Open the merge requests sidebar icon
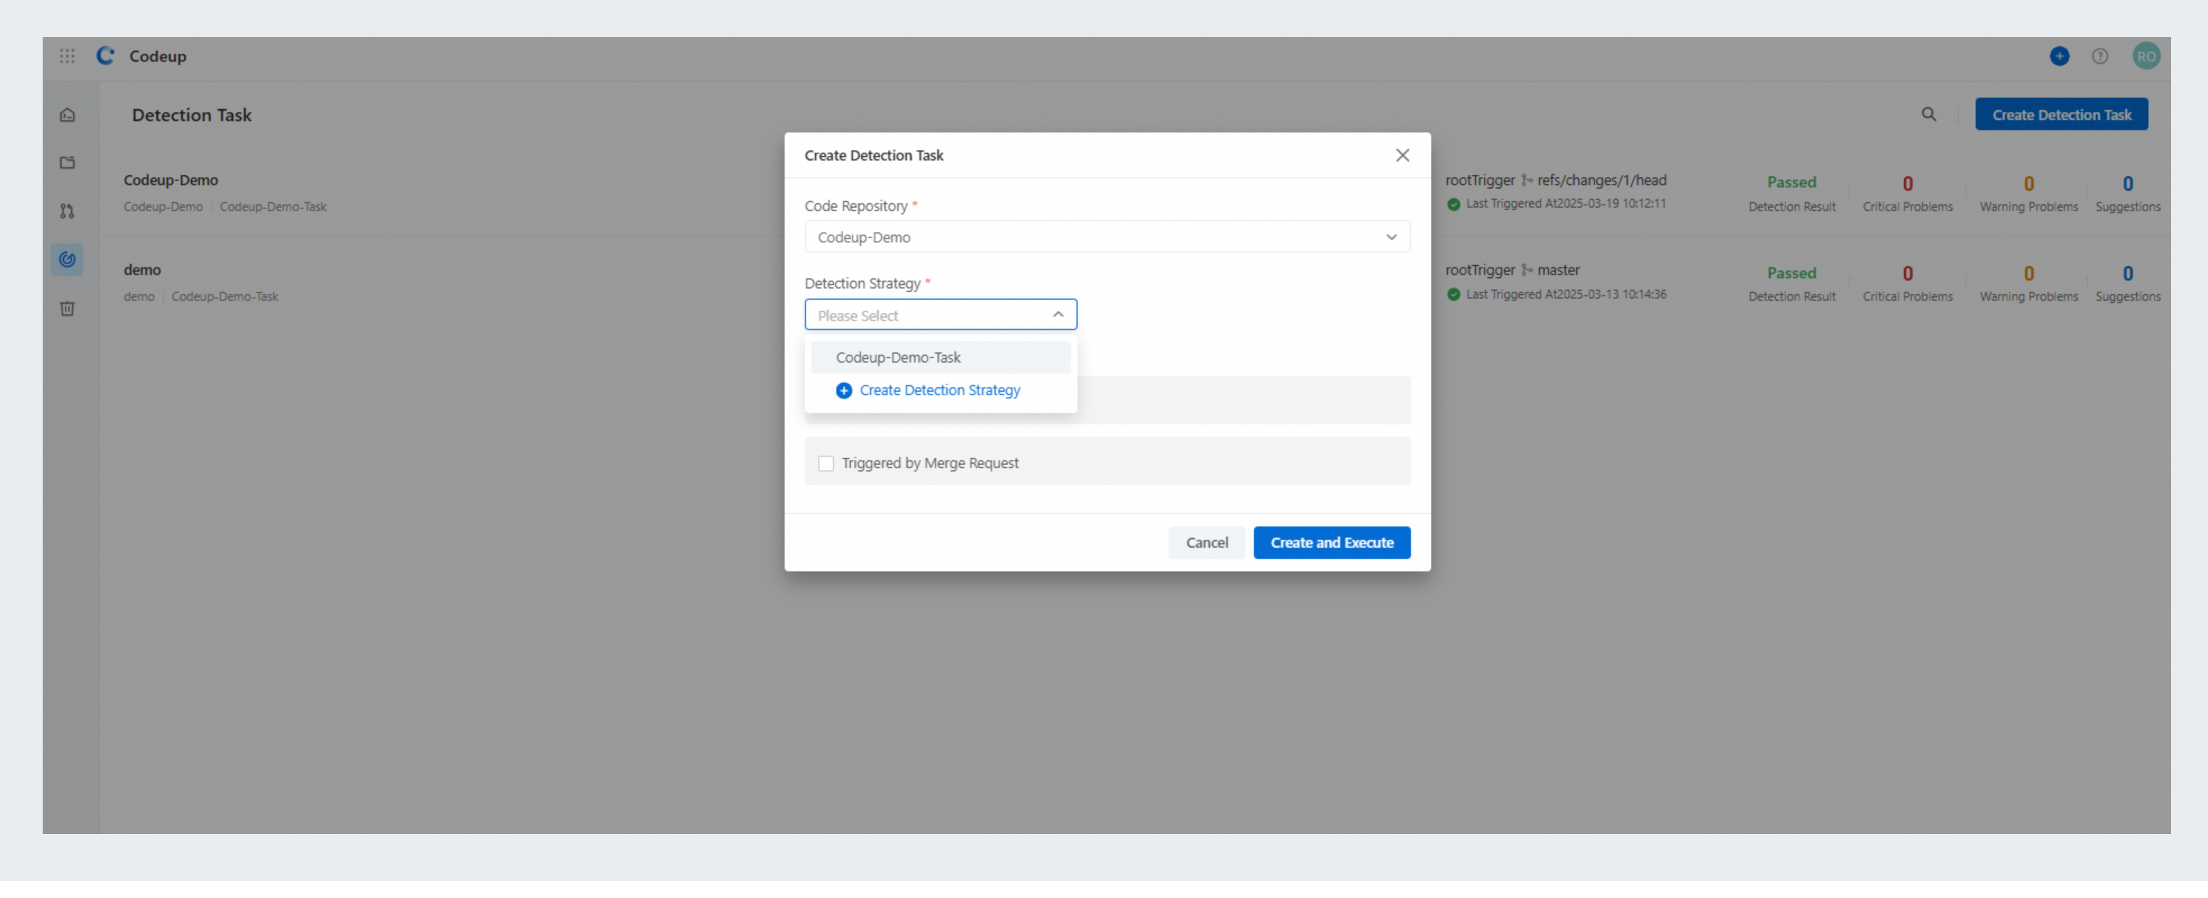This screenshot has width=2208, height=898. (68, 211)
